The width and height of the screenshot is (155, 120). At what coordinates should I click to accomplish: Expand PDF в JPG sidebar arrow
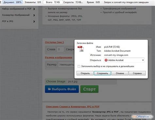coord(34,21)
